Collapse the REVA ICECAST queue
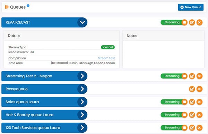 [82, 22]
